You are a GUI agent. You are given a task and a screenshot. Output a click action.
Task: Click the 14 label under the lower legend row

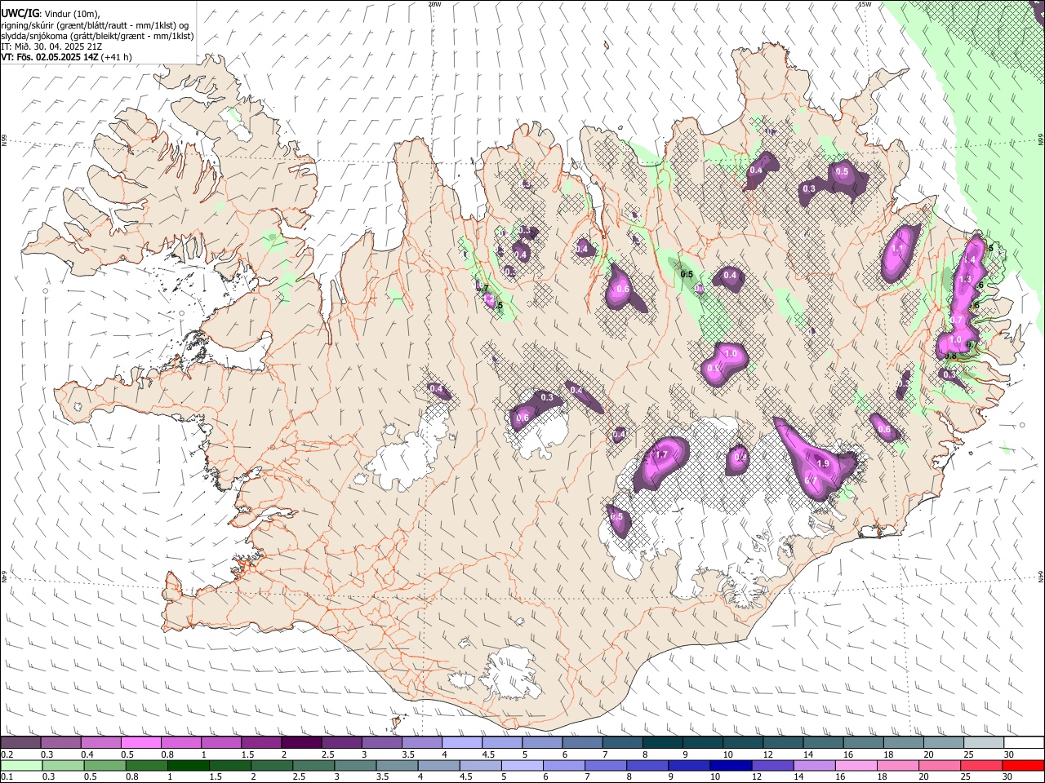(x=798, y=776)
